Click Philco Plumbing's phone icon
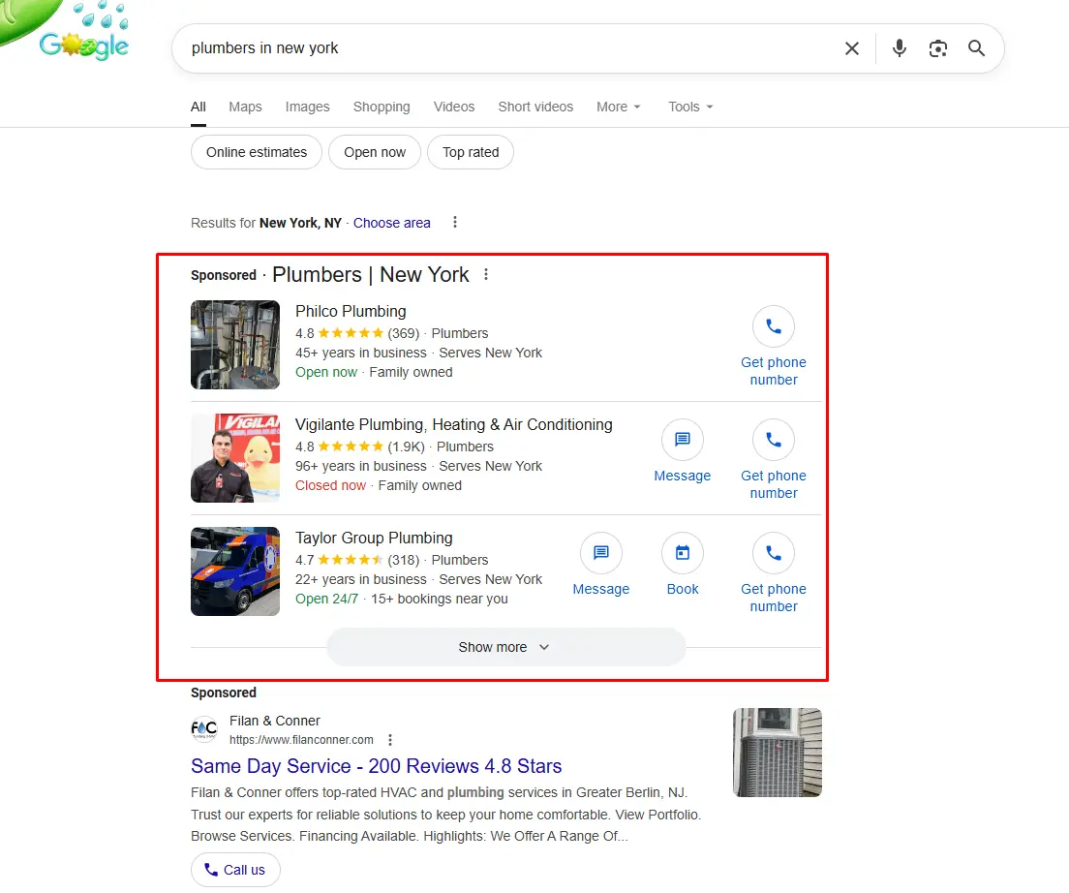The height and width of the screenshot is (893, 1069). click(773, 326)
